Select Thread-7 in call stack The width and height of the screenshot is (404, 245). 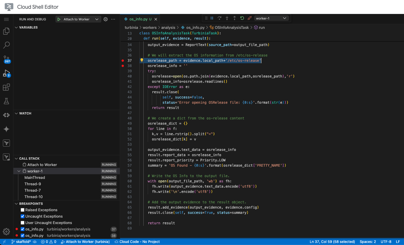67,190
